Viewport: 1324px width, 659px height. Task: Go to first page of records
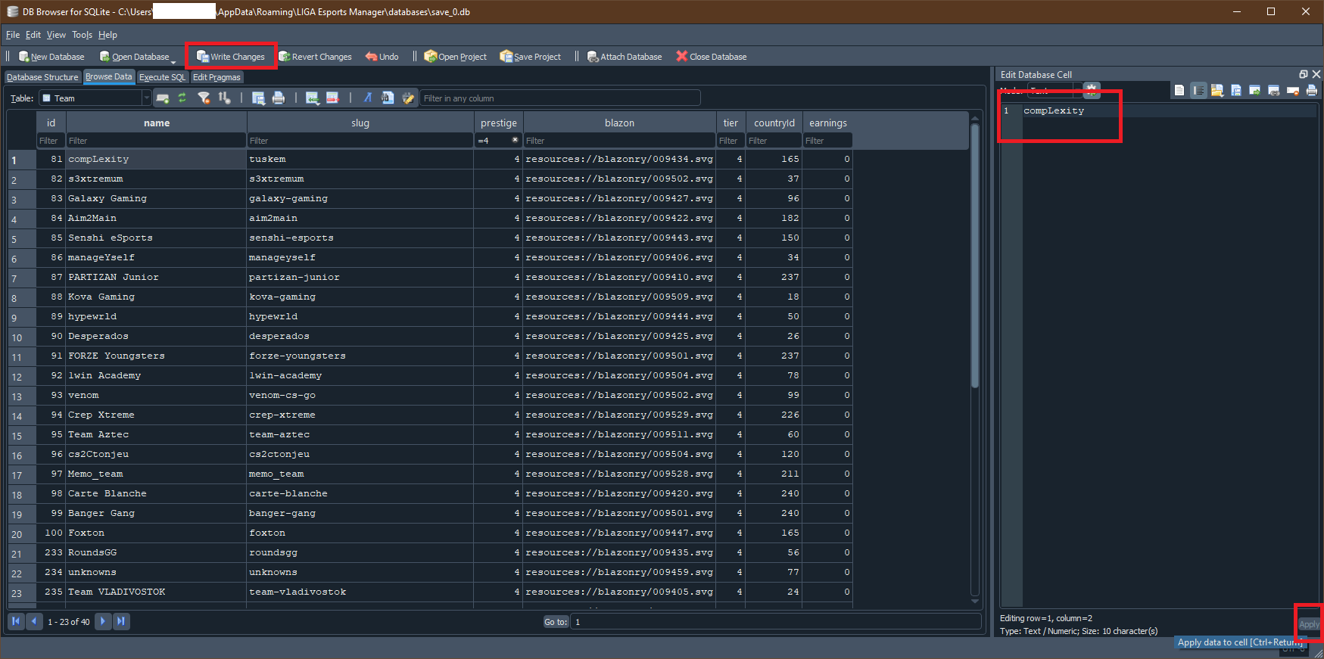16,621
